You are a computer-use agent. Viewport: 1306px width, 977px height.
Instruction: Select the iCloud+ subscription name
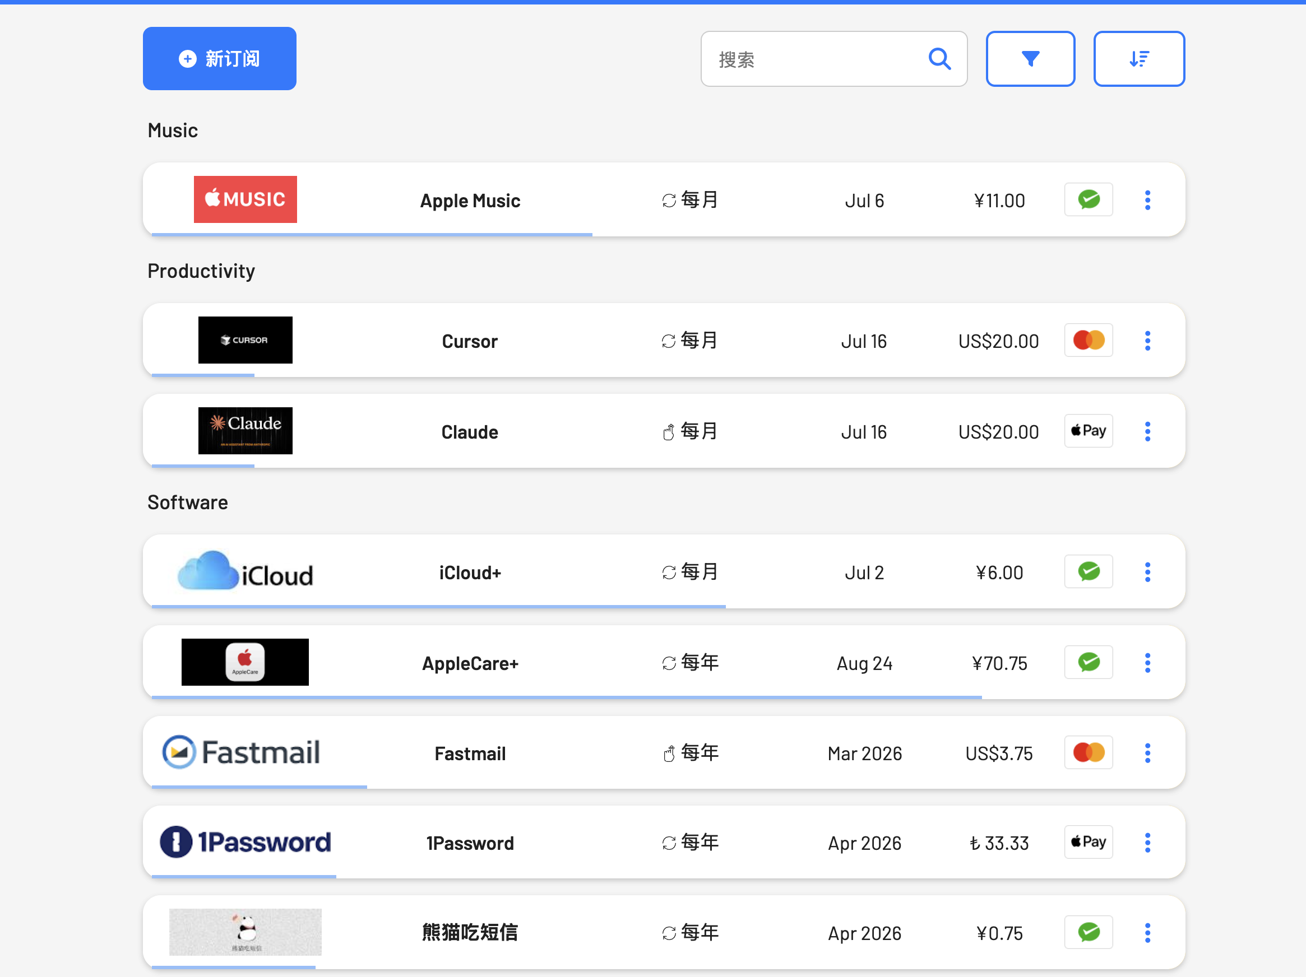pyautogui.click(x=470, y=573)
